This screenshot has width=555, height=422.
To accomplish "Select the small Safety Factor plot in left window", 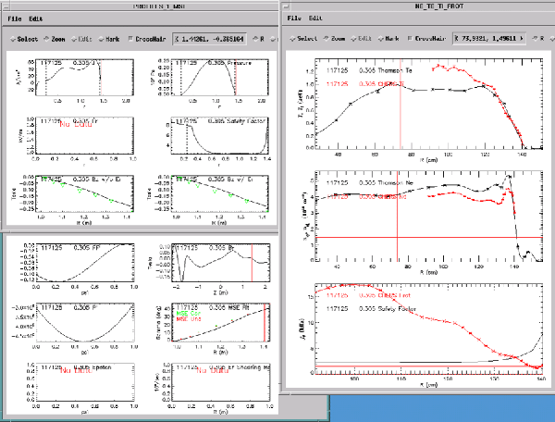I will (x=219, y=136).
